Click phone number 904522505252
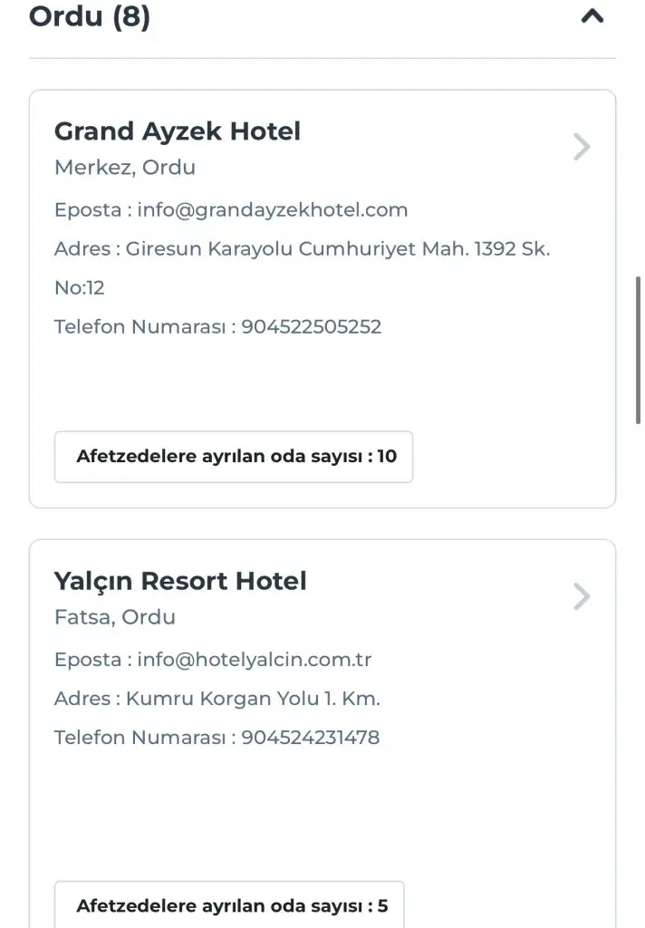The height and width of the screenshot is (928, 645). point(311,326)
